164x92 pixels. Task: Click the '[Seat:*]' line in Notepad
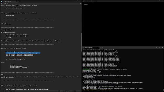click(x=13, y=65)
